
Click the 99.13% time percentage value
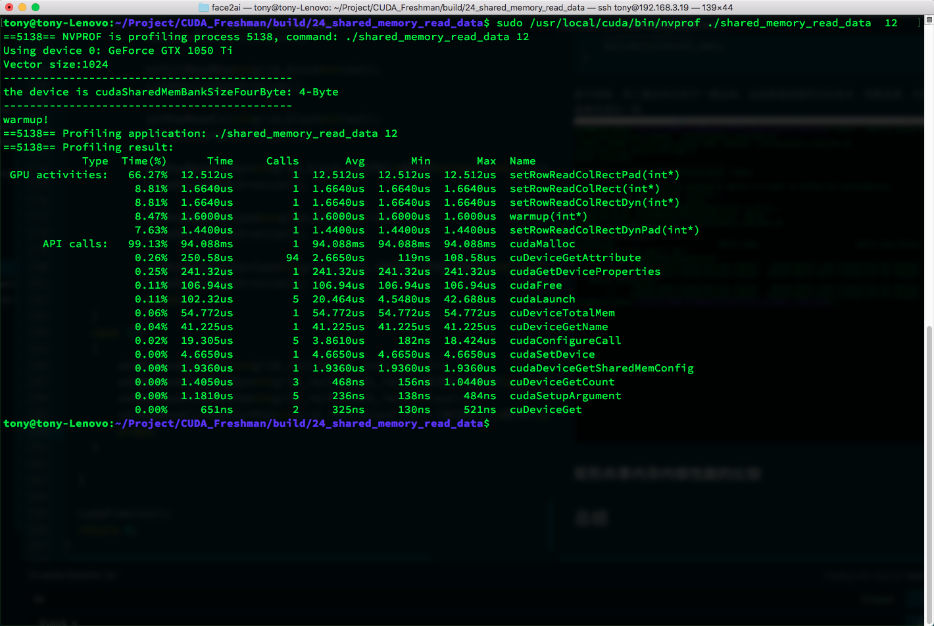click(147, 244)
